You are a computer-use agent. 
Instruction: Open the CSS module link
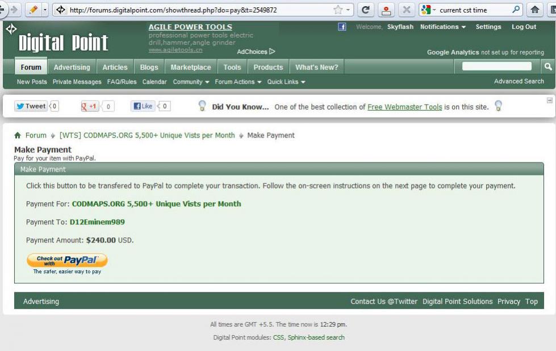click(278, 337)
